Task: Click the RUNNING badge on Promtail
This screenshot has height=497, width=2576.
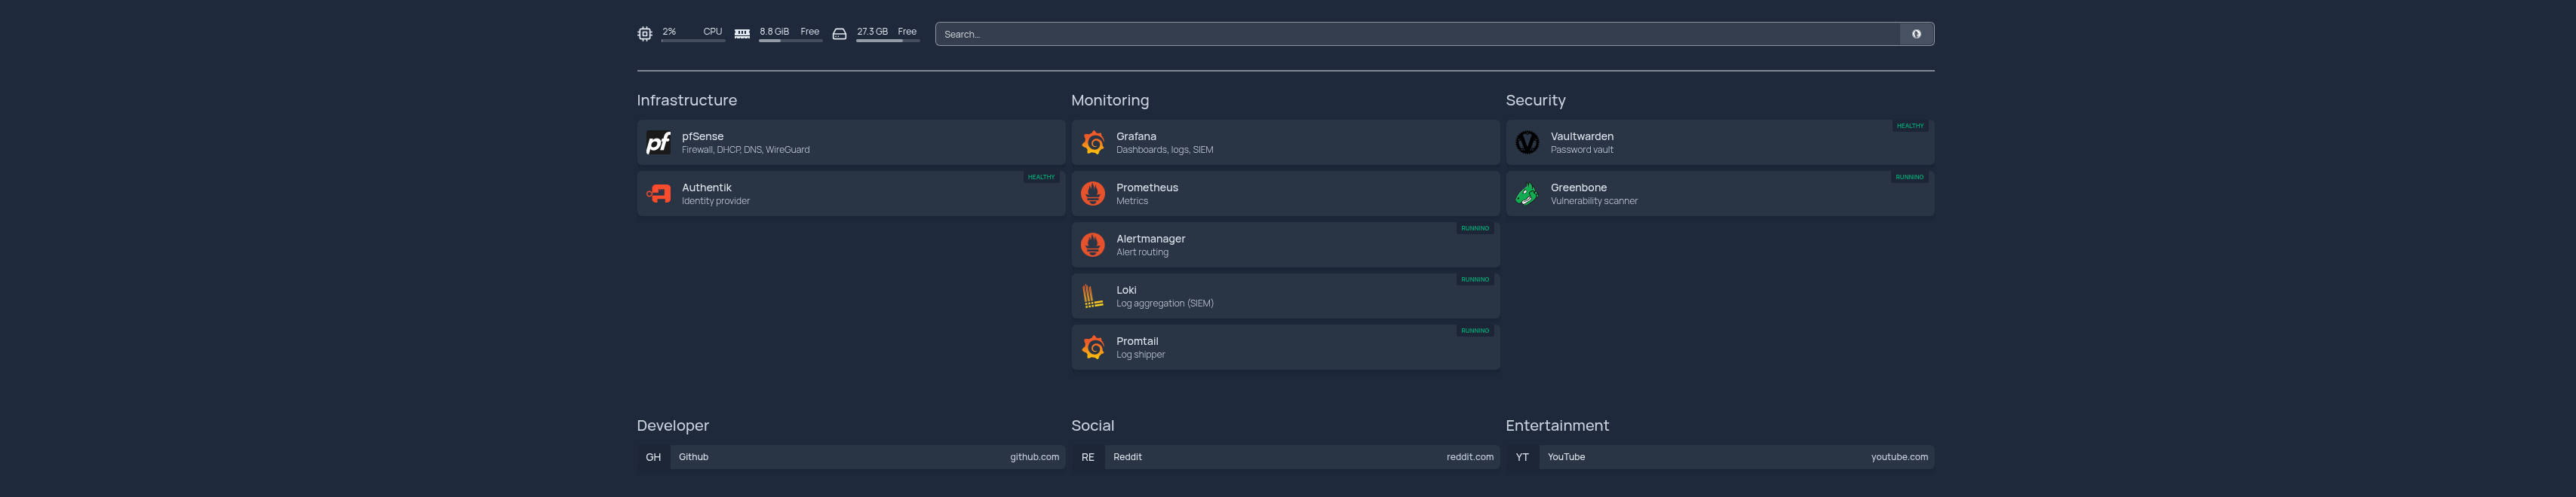Action: coord(1475,331)
